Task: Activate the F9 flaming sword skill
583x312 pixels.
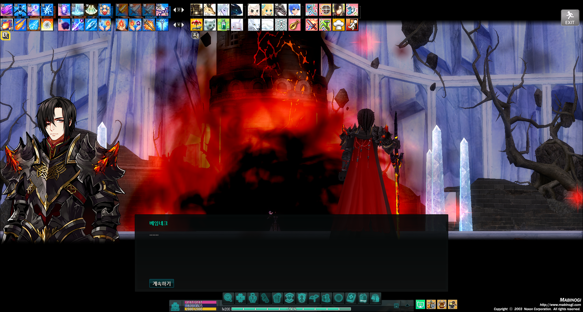Action: point(122,10)
